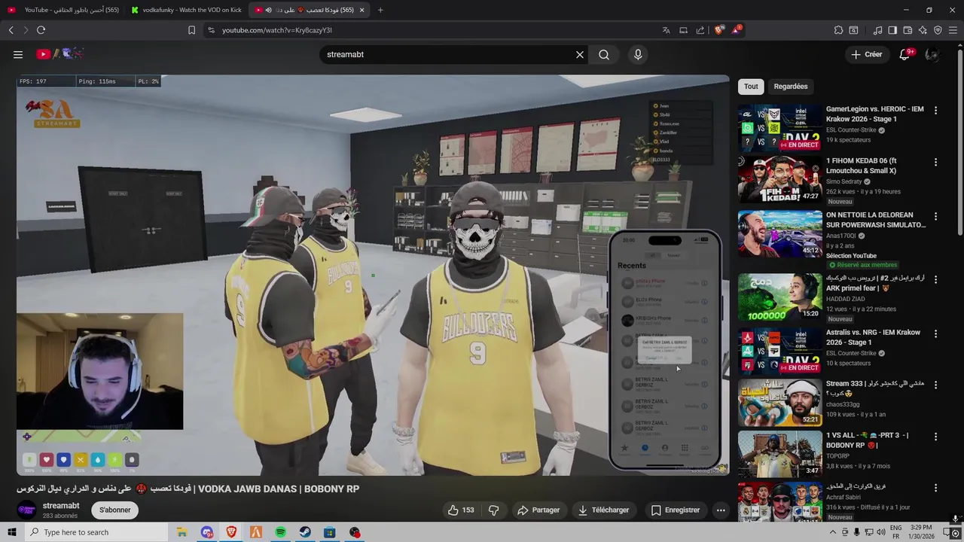Bookmark this page in address bar

coord(191,30)
